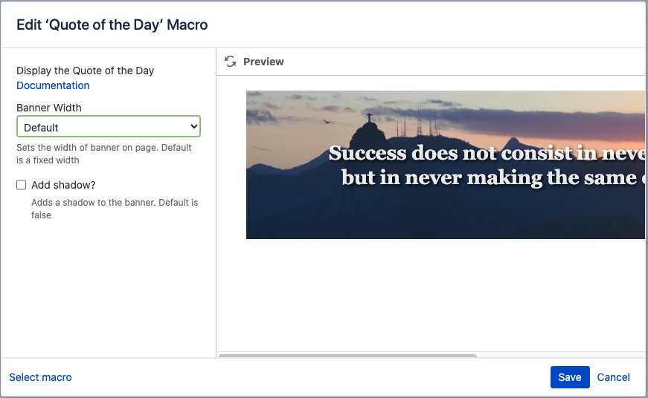
Task: Save the macro settings
Action: click(569, 377)
